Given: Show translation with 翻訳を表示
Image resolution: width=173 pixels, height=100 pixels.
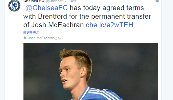Looking at the screenshot, I should pos(31,33).
